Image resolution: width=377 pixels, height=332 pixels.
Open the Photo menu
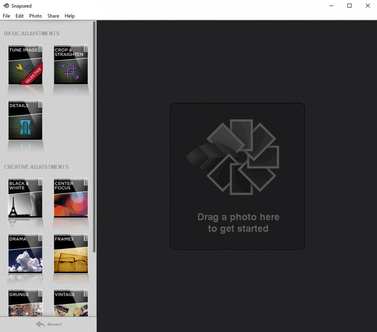click(x=35, y=16)
